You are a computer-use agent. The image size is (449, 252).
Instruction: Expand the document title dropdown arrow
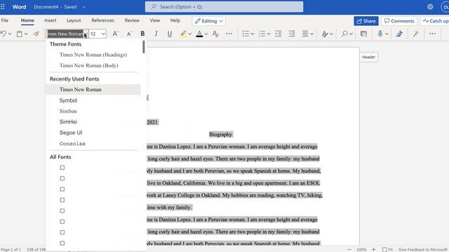click(x=84, y=7)
